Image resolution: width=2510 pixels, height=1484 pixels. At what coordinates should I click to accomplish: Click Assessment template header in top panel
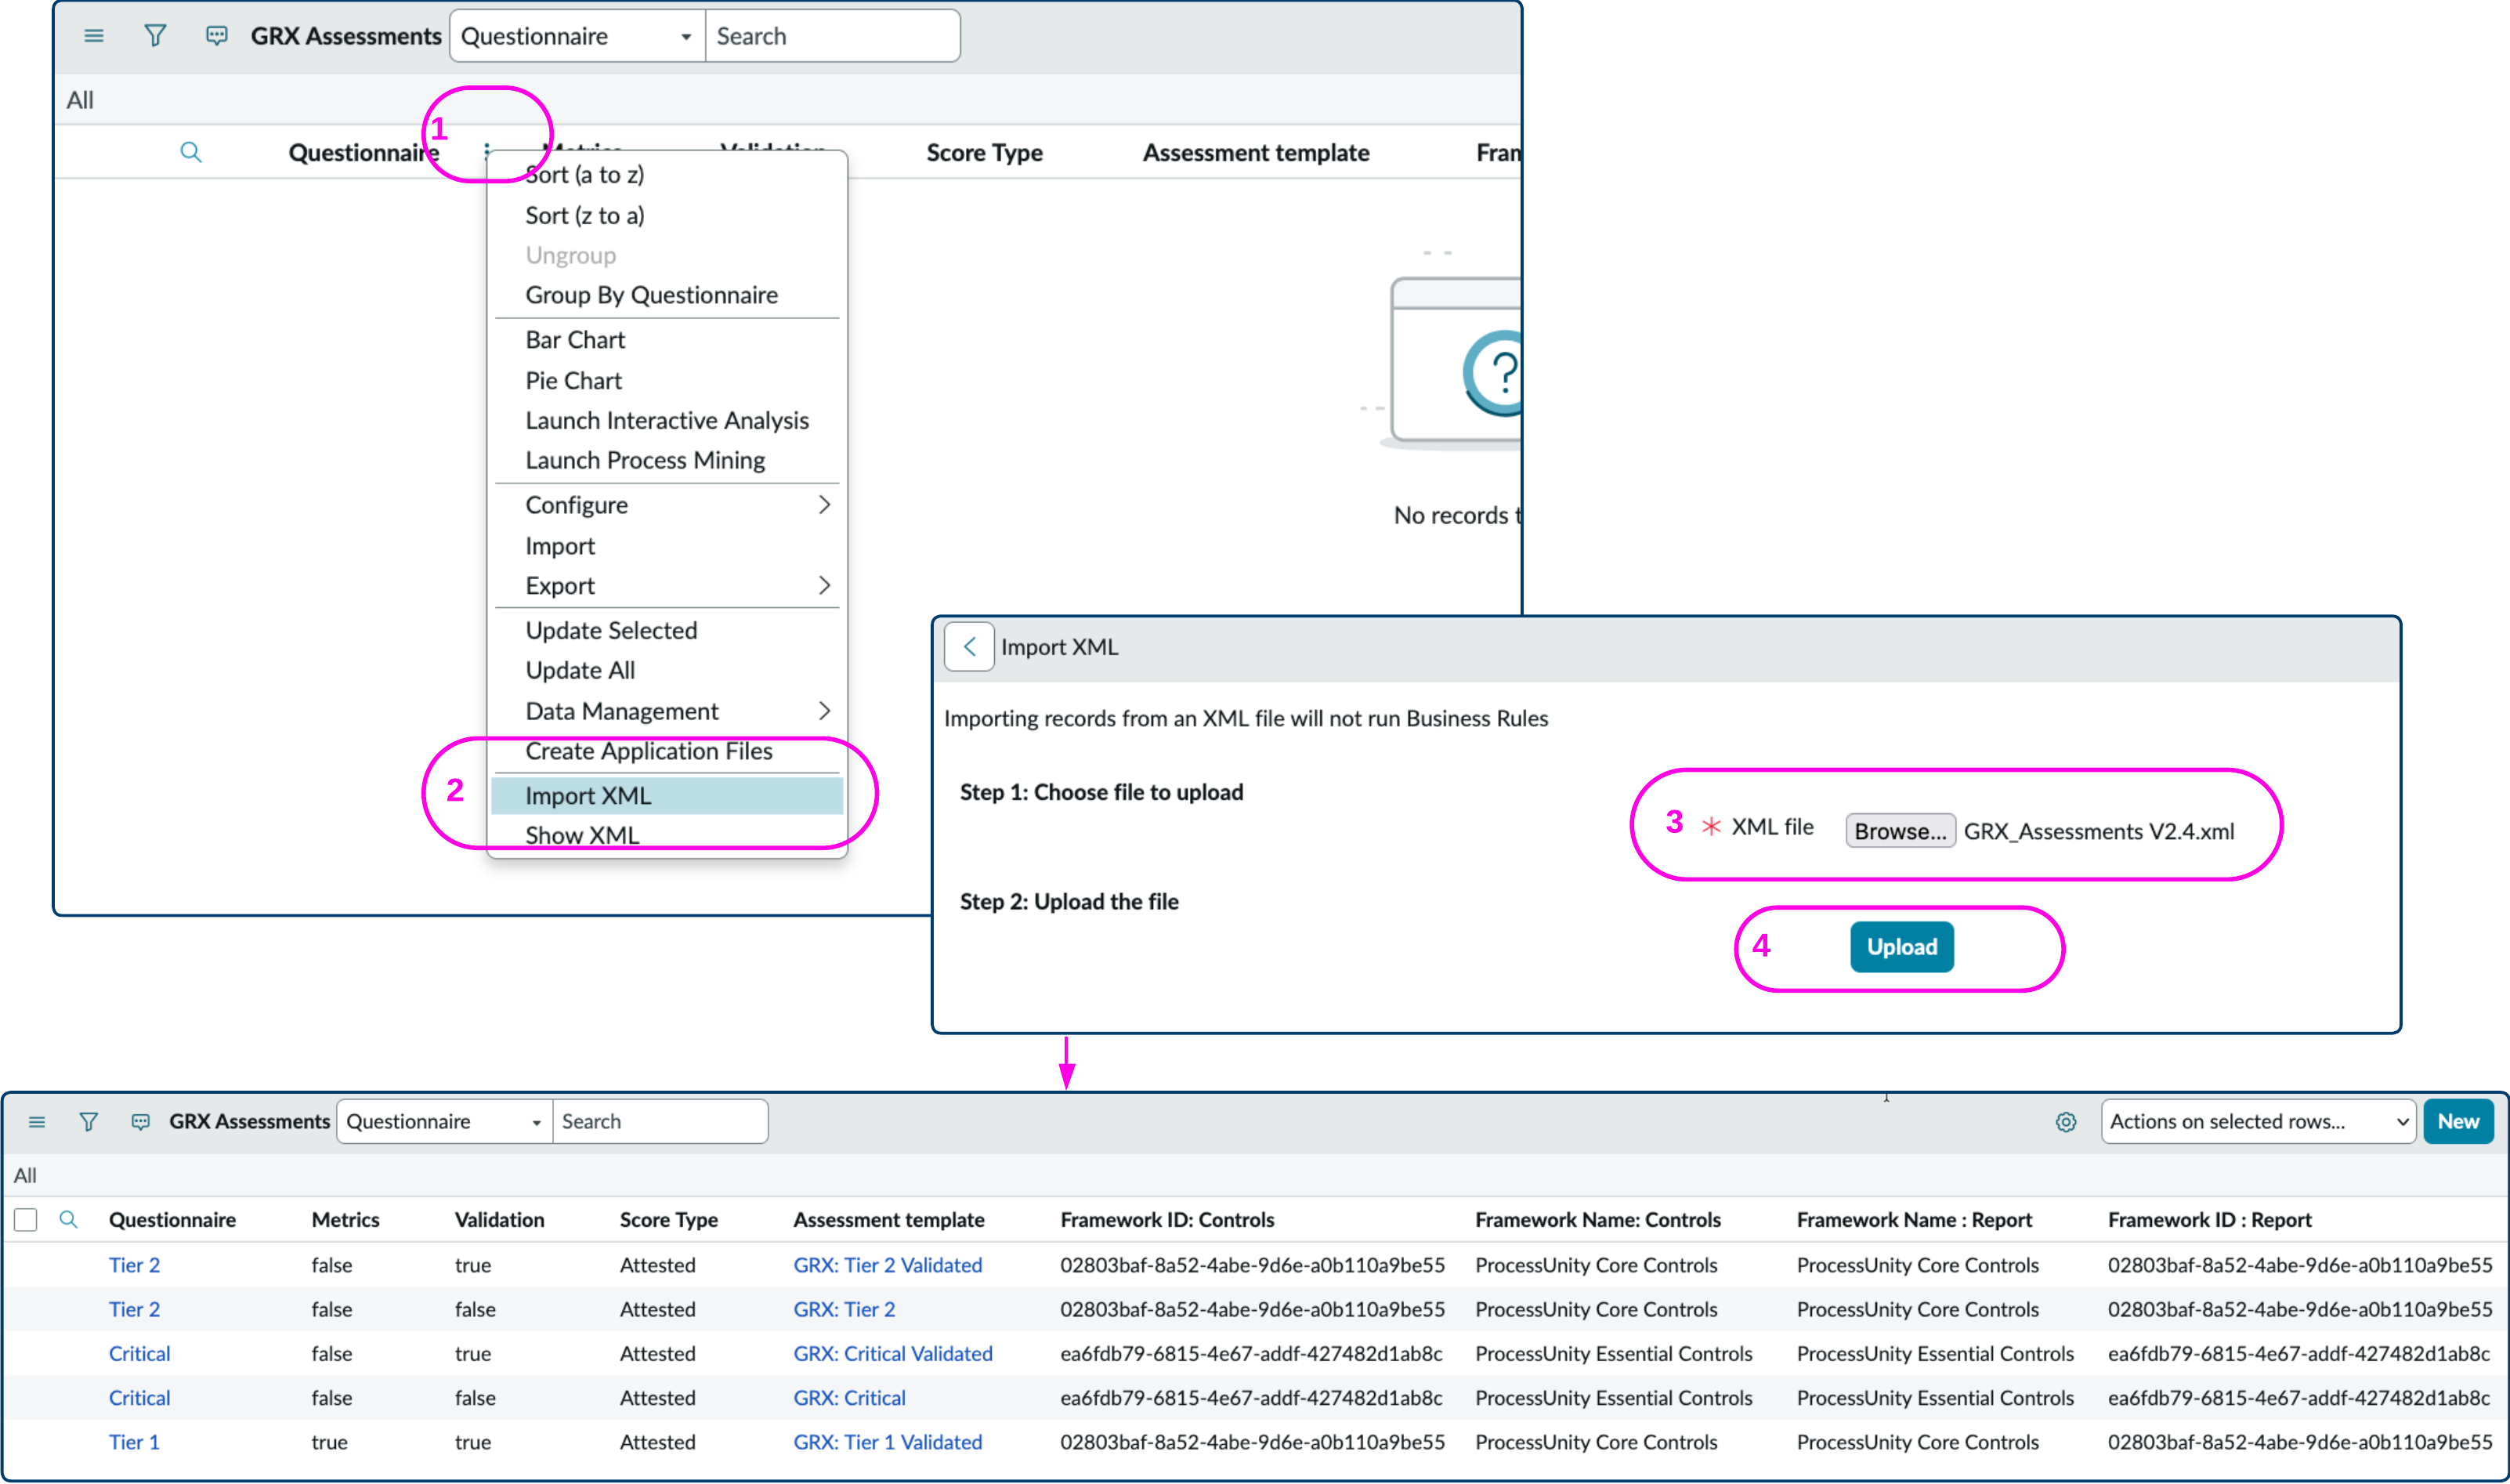pos(1256,153)
